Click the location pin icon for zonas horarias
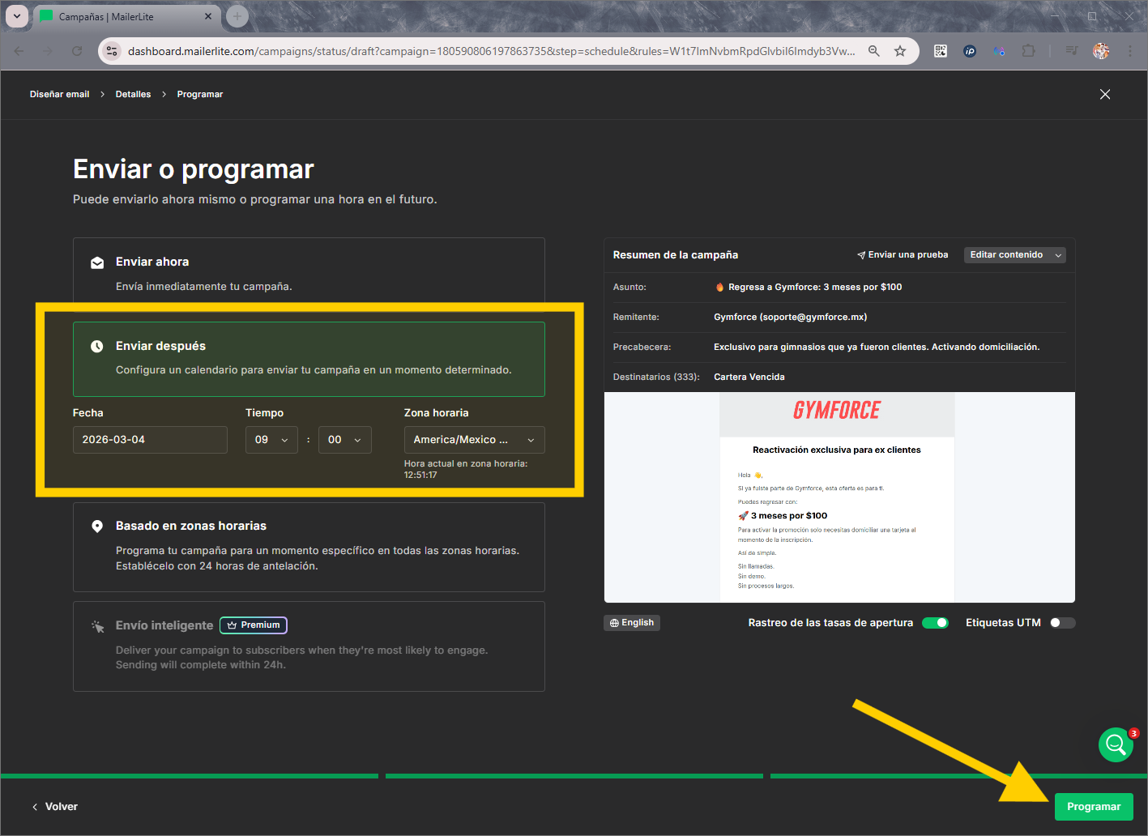The height and width of the screenshot is (836, 1148). [x=97, y=525]
